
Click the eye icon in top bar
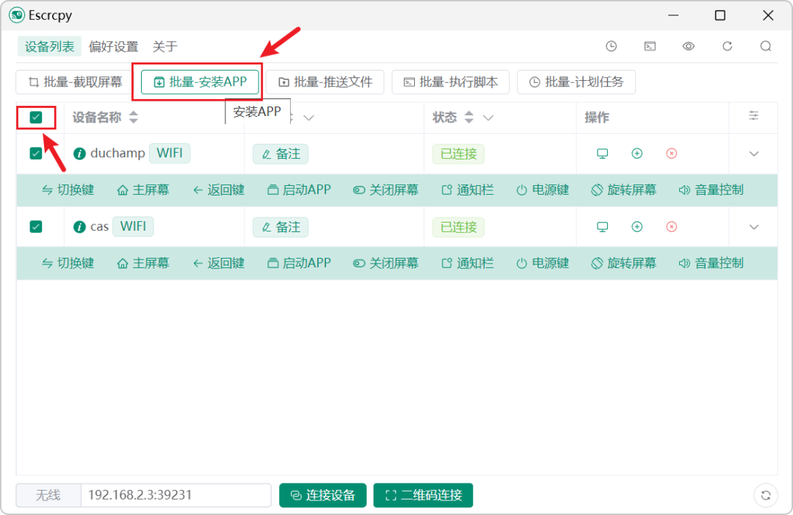coord(688,46)
